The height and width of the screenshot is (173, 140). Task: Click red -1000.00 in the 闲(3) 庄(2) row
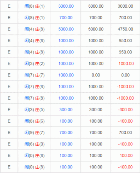click(x=125, y=63)
